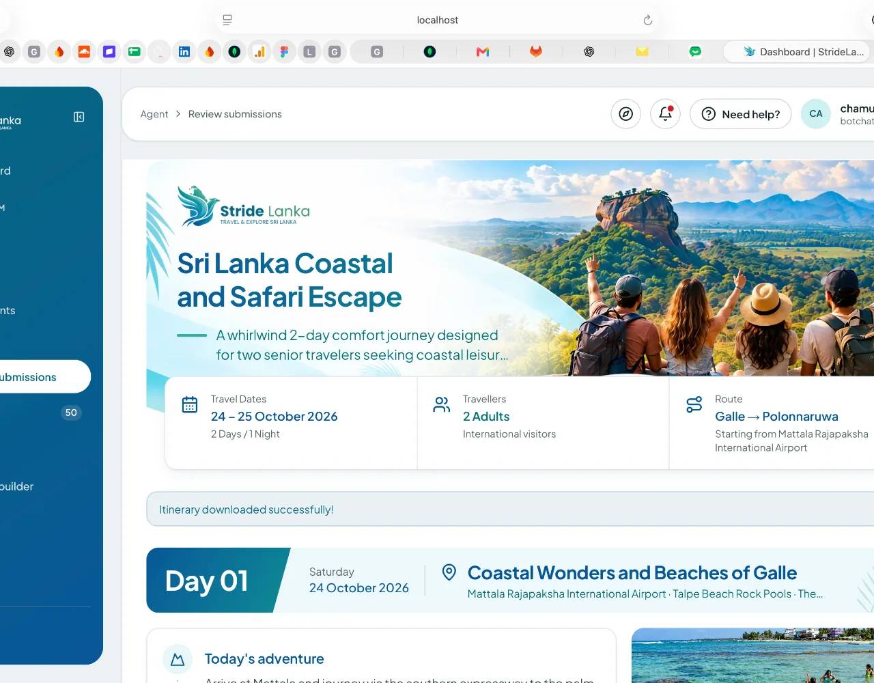Click the location pin beside Coastal Wonders
This screenshot has width=874, height=683.
(x=449, y=572)
